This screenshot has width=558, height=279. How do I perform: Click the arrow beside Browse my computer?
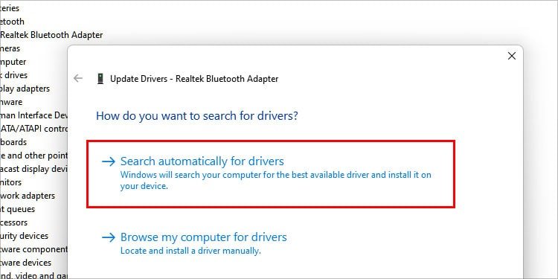tap(109, 237)
